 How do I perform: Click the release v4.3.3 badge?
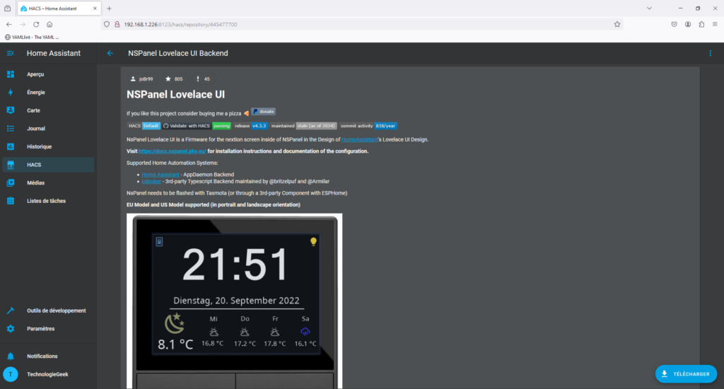pyautogui.click(x=251, y=126)
